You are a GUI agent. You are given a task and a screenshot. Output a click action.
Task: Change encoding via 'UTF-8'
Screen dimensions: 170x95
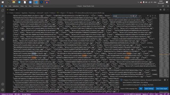click(151, 94)
